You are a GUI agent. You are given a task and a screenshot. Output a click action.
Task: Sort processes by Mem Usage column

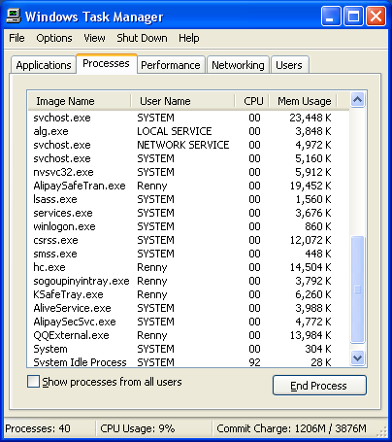(304, 101)
